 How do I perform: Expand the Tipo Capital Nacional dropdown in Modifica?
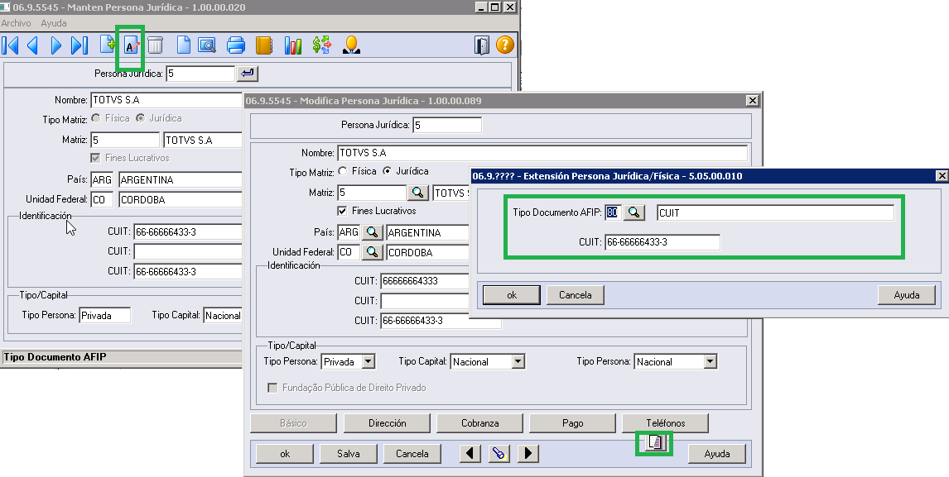pos(518,361)
